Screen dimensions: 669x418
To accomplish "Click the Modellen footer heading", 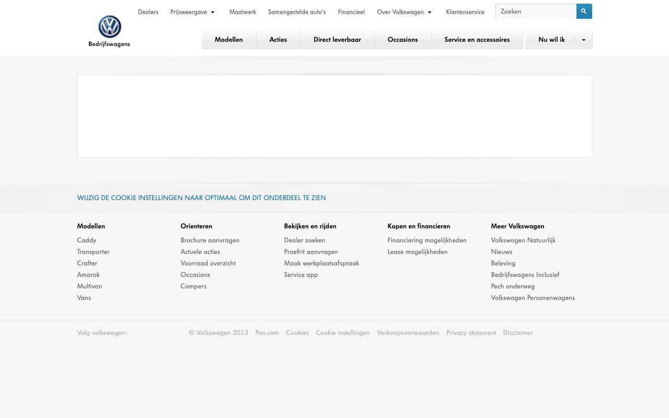I will 91,226.
